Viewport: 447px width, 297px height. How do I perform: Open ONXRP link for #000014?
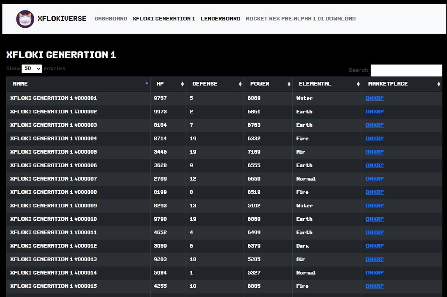(x=374, y=272)
